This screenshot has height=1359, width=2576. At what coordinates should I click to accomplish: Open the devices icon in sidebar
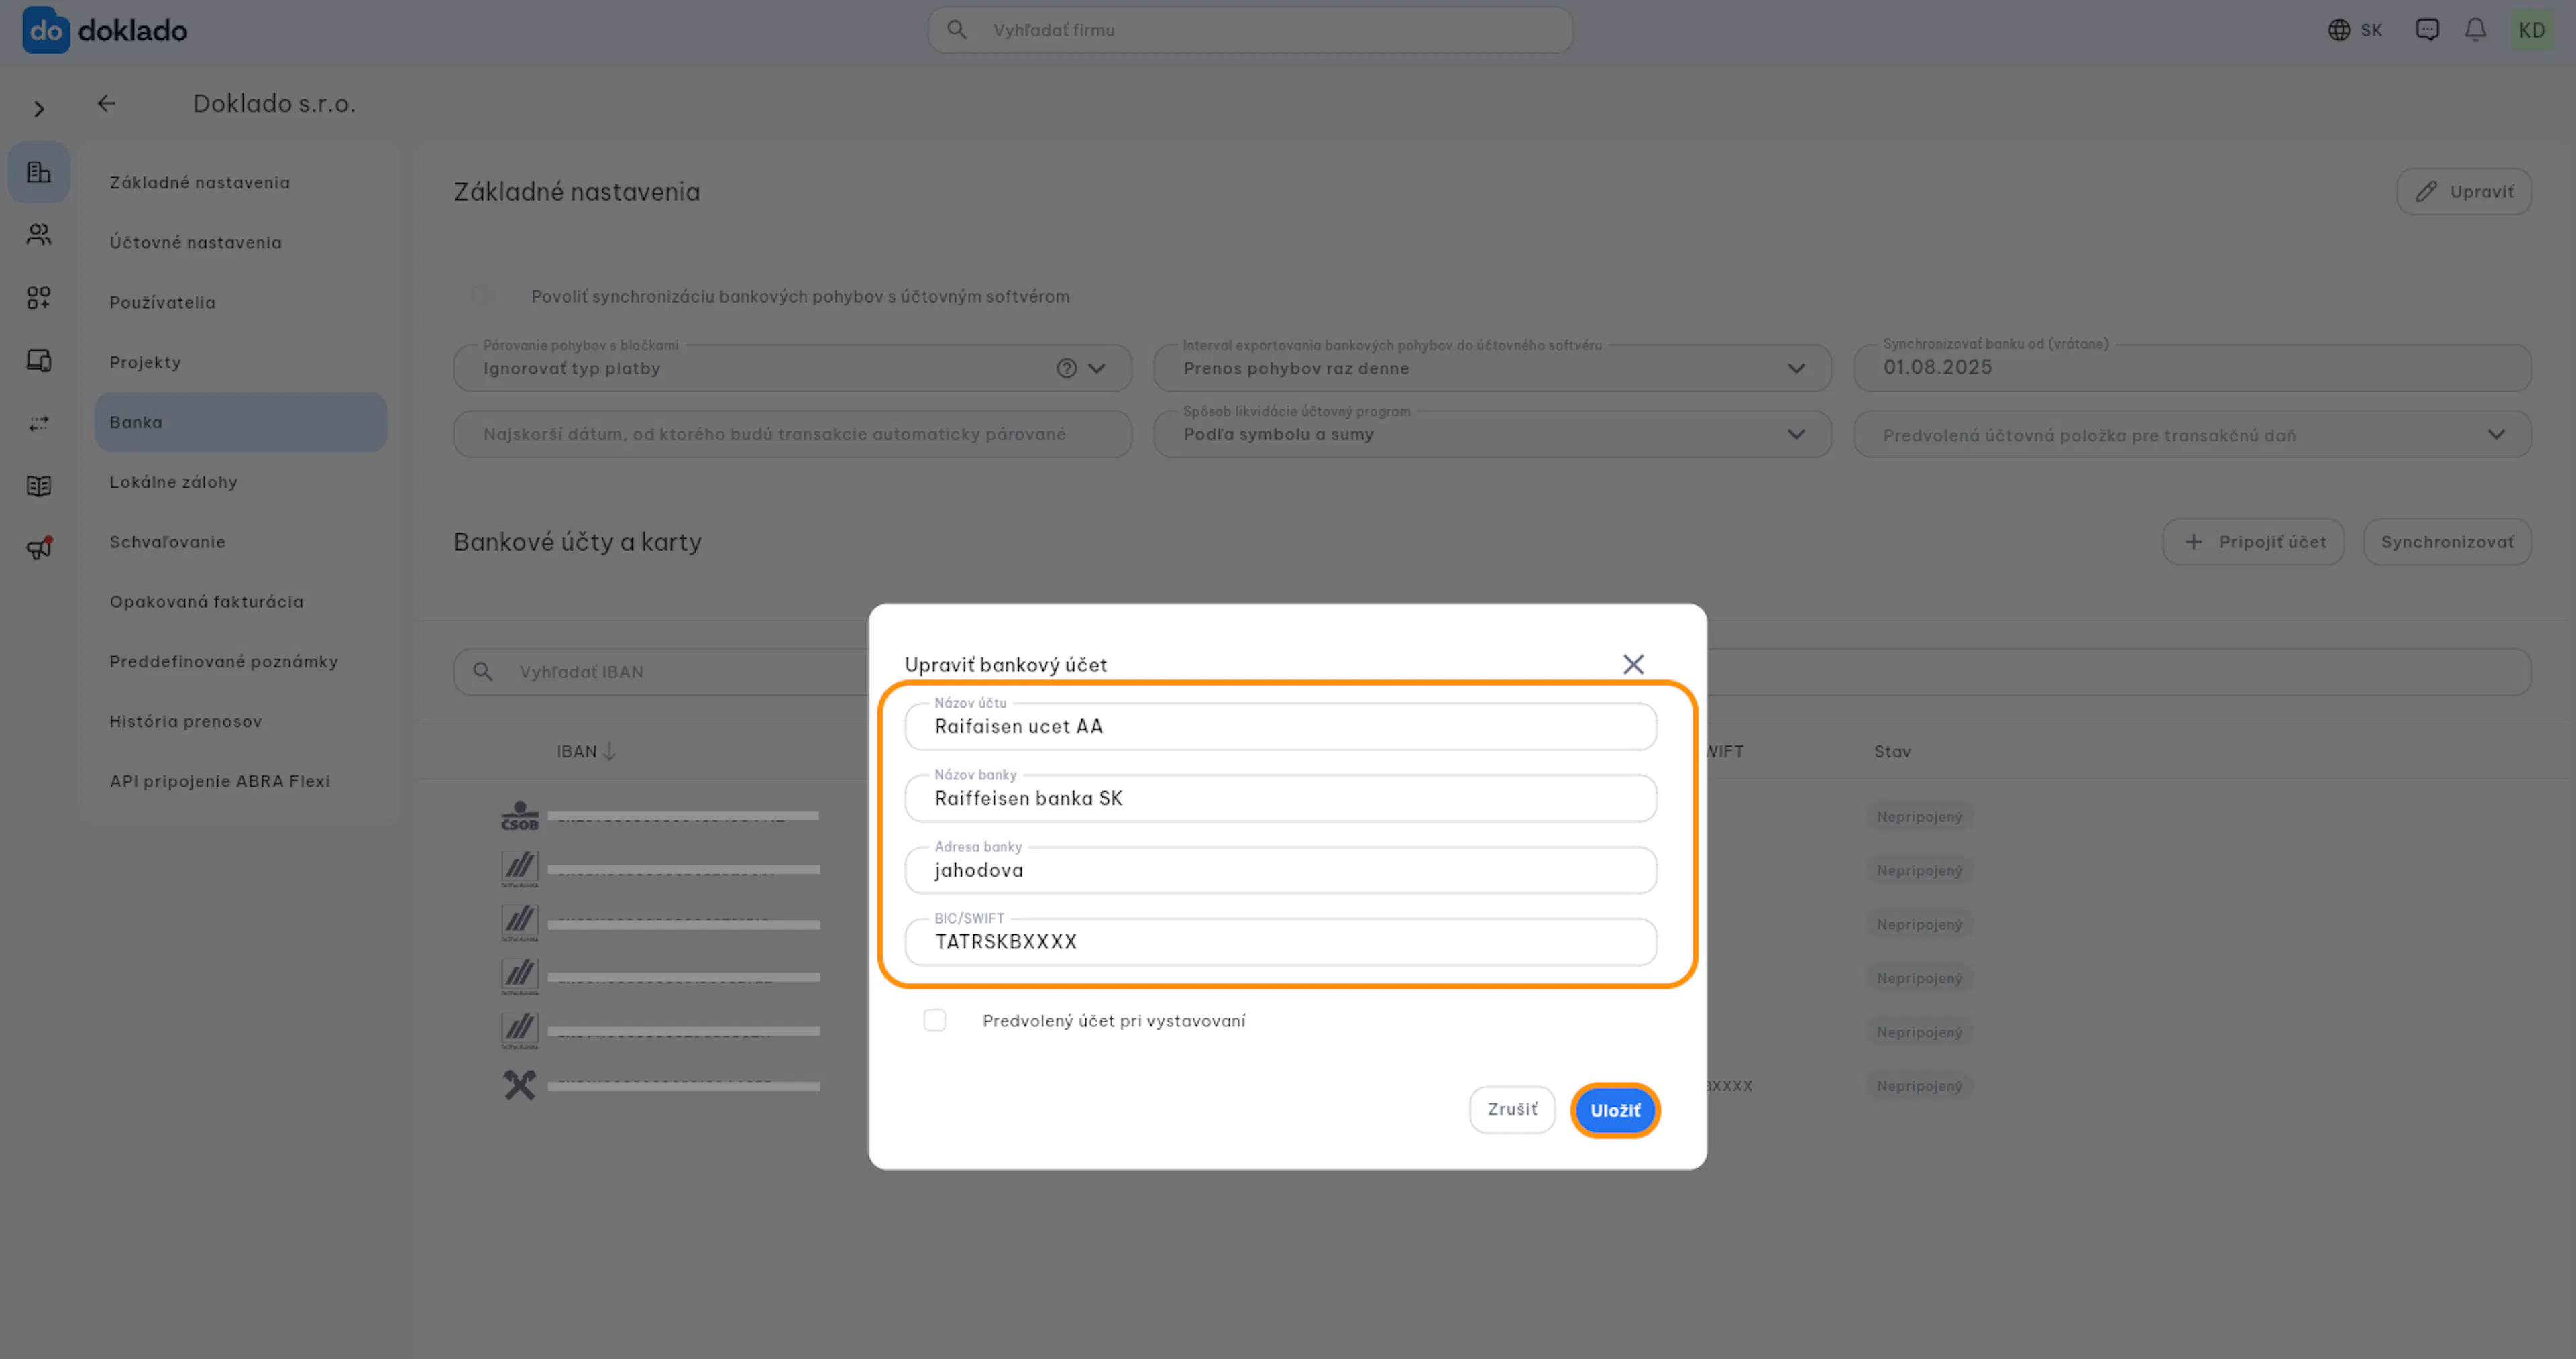tap(39, 361)
